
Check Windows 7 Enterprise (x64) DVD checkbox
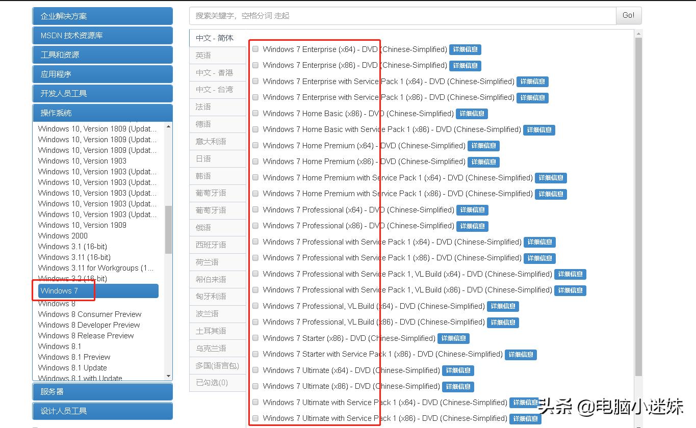[255, 49]
